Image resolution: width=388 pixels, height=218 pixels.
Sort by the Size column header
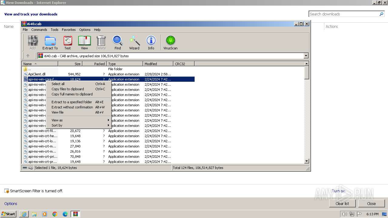(x=70, y=64)
